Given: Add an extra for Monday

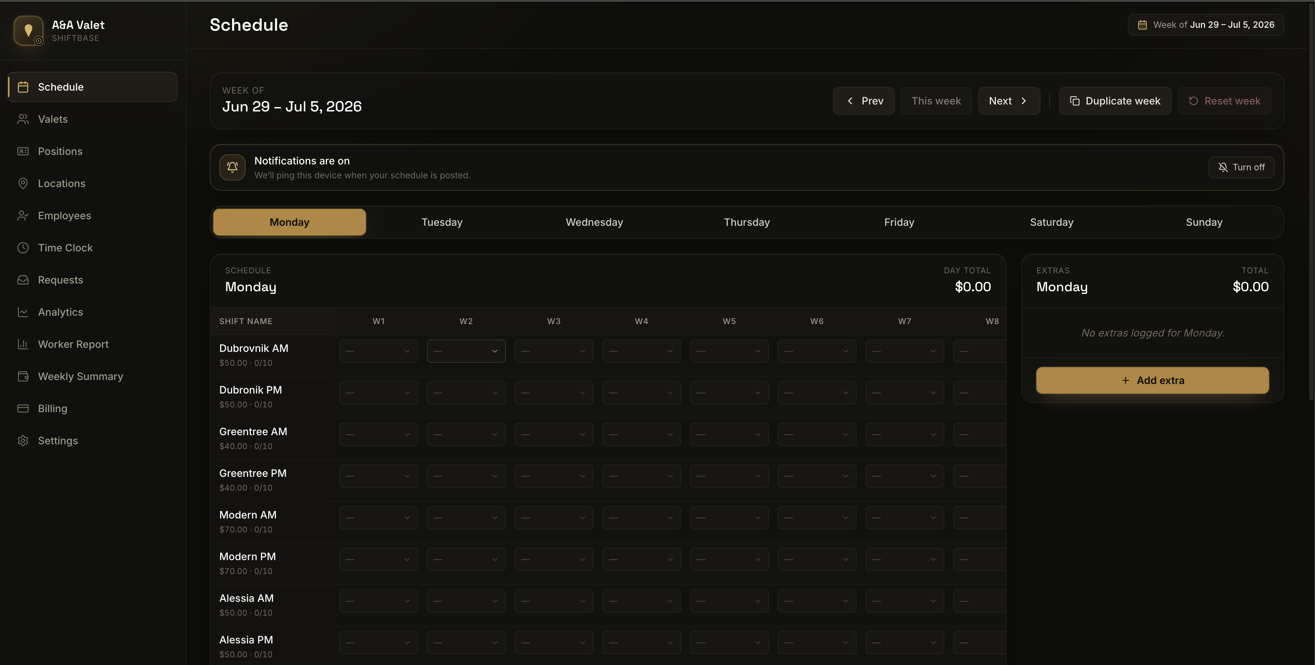Looking at the screenshot, I should point(1153,380).
